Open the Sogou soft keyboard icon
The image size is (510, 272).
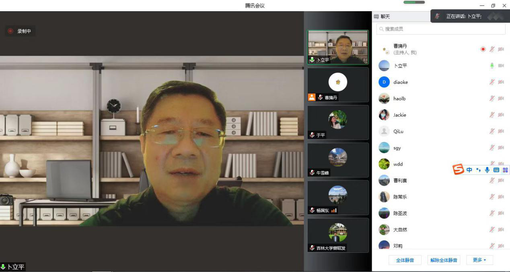point(496,170)
